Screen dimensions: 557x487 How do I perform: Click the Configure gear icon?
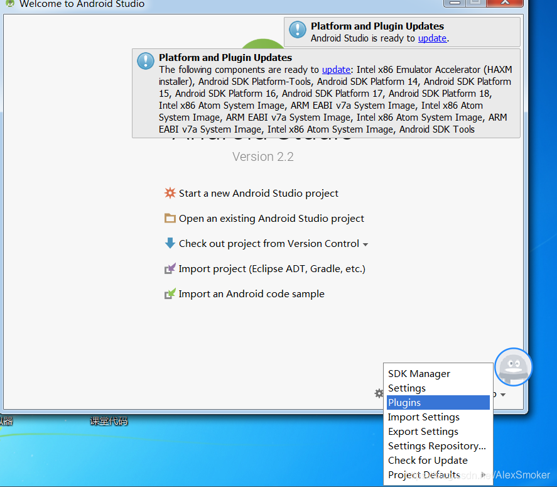(x=379, y=393)
